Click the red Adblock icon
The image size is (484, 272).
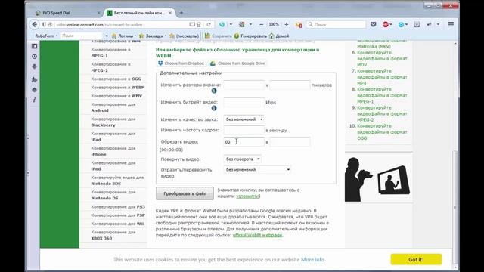point(385,24)
